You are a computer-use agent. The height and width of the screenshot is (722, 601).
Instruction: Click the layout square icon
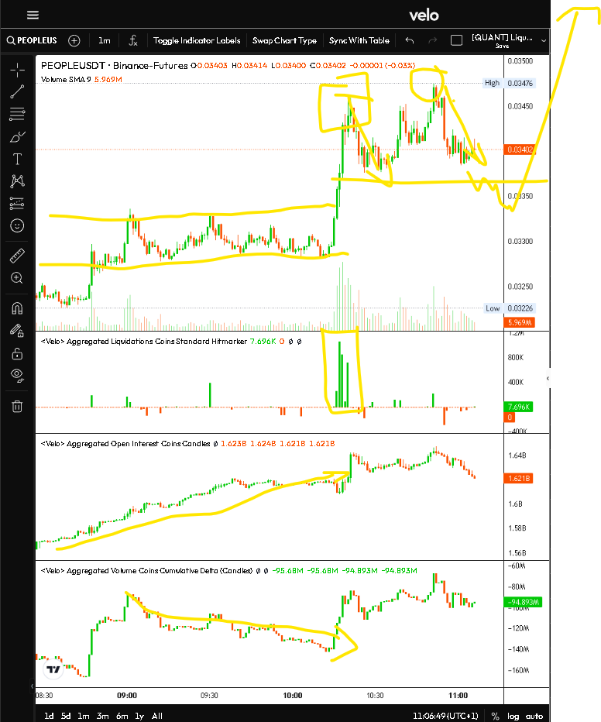click(x=456, y=40)
